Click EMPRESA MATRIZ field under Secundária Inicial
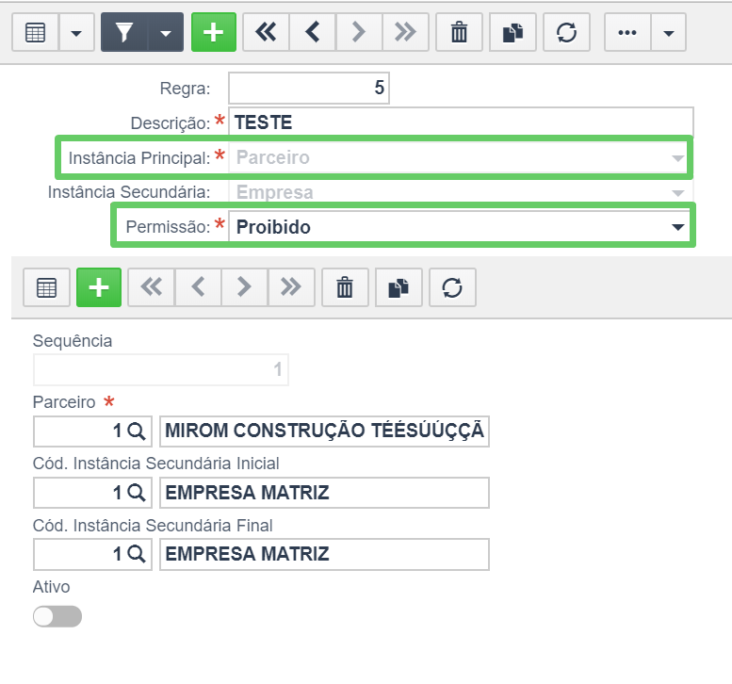Viewport: 732px width, 684px height. (x=324, y=493)
